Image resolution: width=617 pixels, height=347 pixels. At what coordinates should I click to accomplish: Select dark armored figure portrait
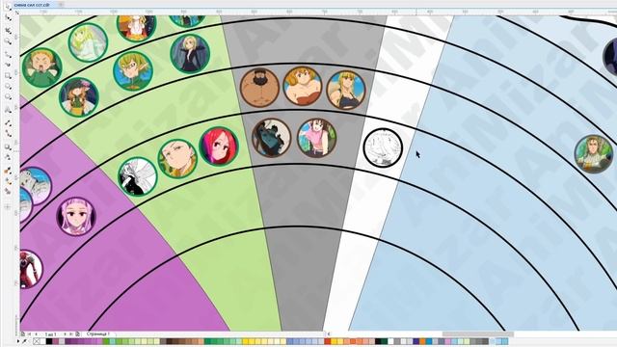pyautogui.click(x=272, y=137)
